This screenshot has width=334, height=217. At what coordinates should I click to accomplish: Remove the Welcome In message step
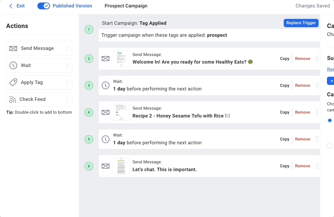(x=302, y=59)
